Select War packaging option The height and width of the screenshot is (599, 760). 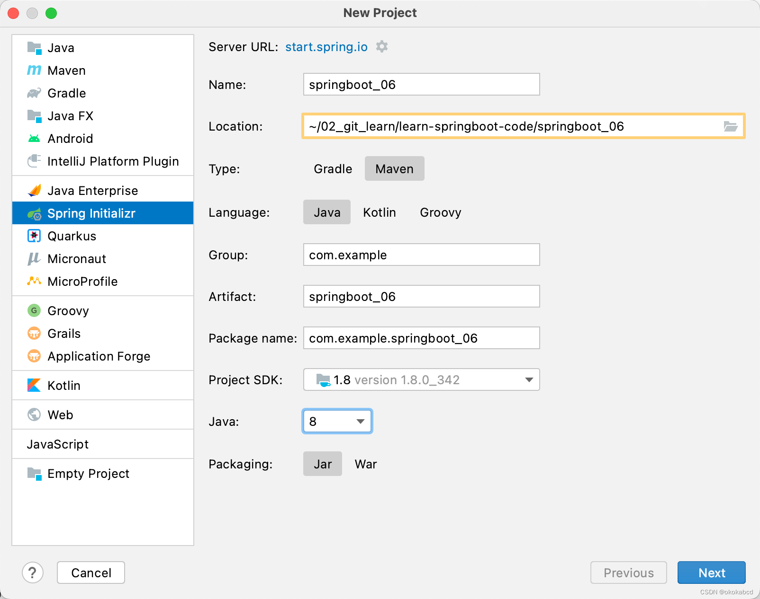[366, 464]
